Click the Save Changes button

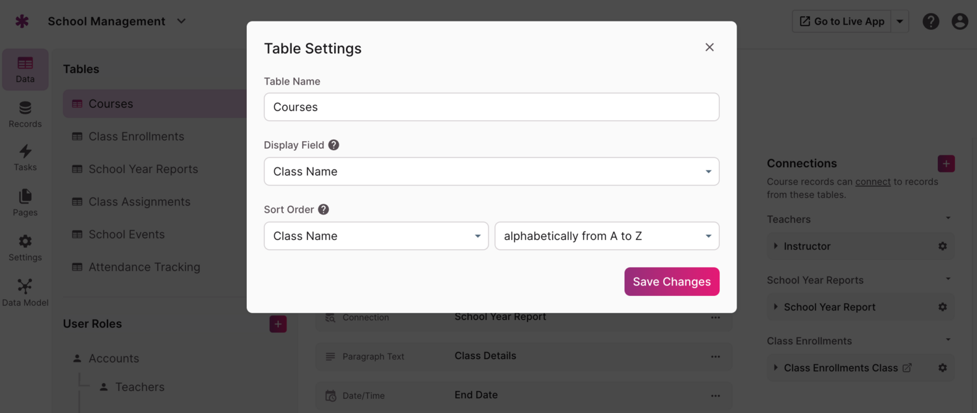(x=672, y=282)
